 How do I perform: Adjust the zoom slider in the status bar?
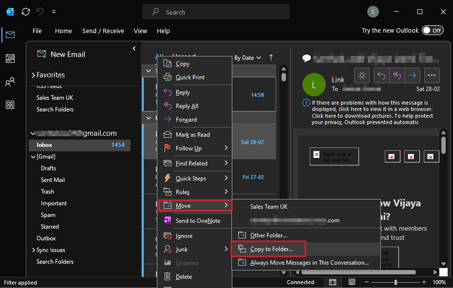(395, 282)
